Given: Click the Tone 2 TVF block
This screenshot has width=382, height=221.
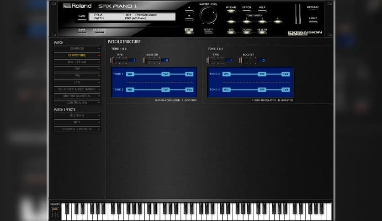Looking at the screenshot, I should (x=165, y=90).
